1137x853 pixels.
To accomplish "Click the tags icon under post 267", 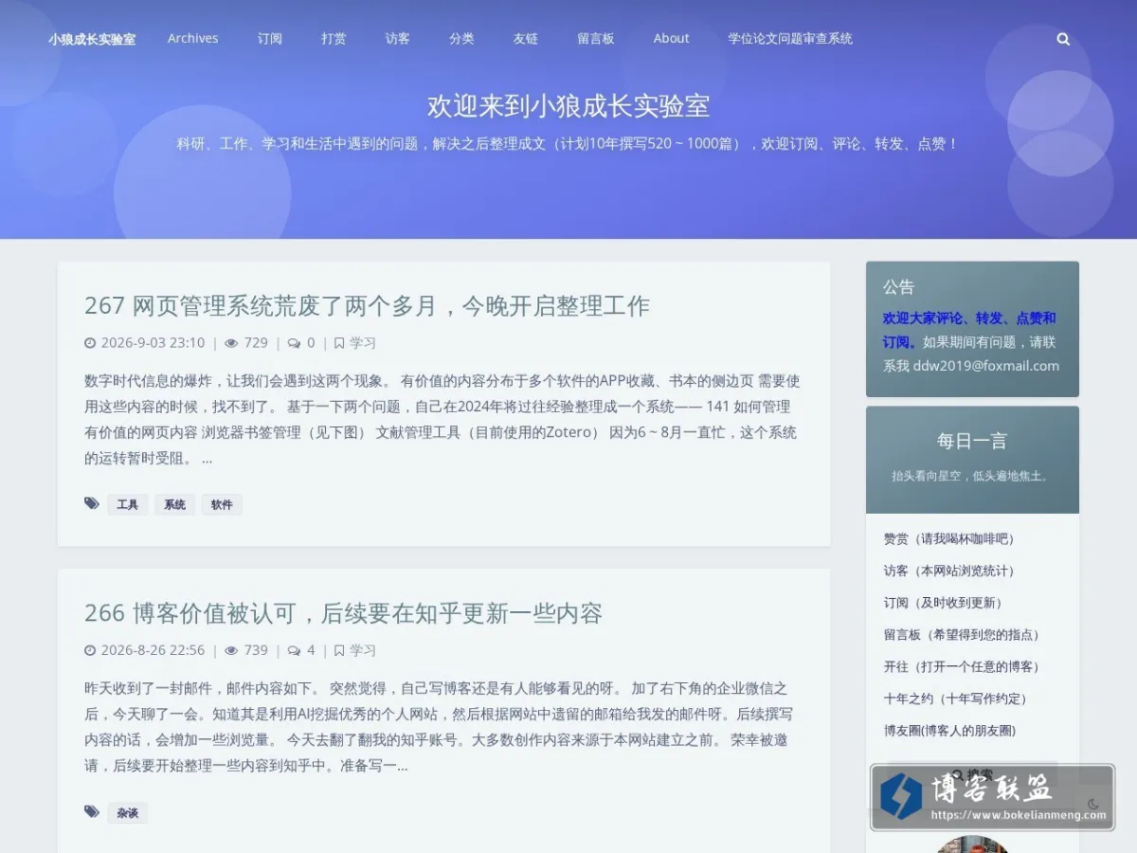I will [92, 503].
